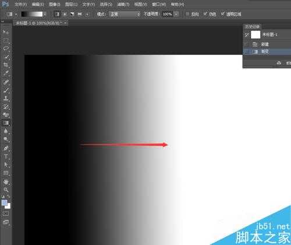Screen dimensions: 291x245
Task: Select the Brush tool
Action: 6,90
